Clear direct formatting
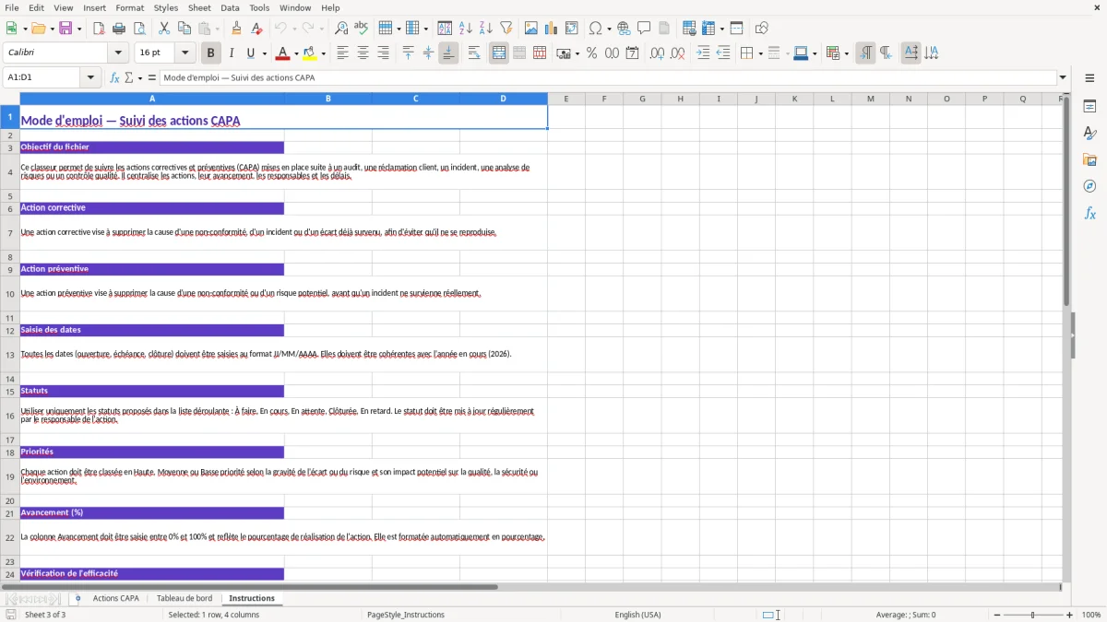The height and width of the screenshot is (622, 1107). coord(256,29)
